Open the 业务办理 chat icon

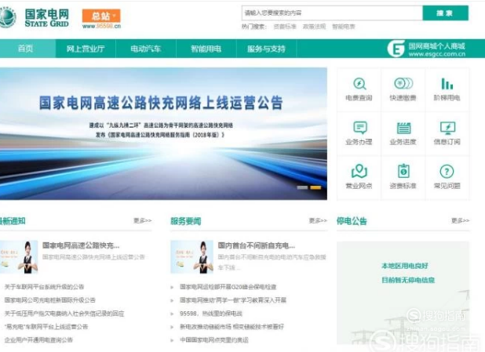359,128
